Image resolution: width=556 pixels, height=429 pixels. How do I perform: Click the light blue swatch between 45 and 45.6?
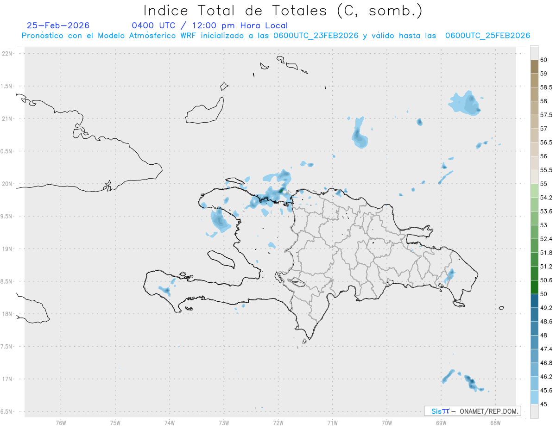pos(534,398)
